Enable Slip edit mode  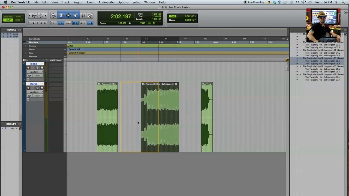8,20
